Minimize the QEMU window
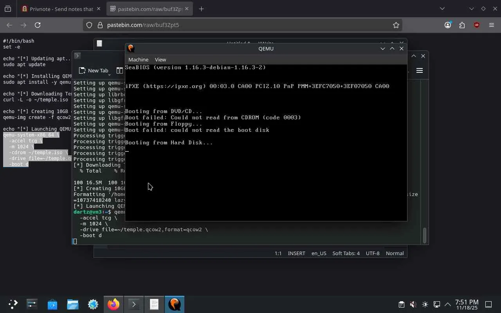Image resolution: width=501 pixels, height=313 pixels. 383,49
